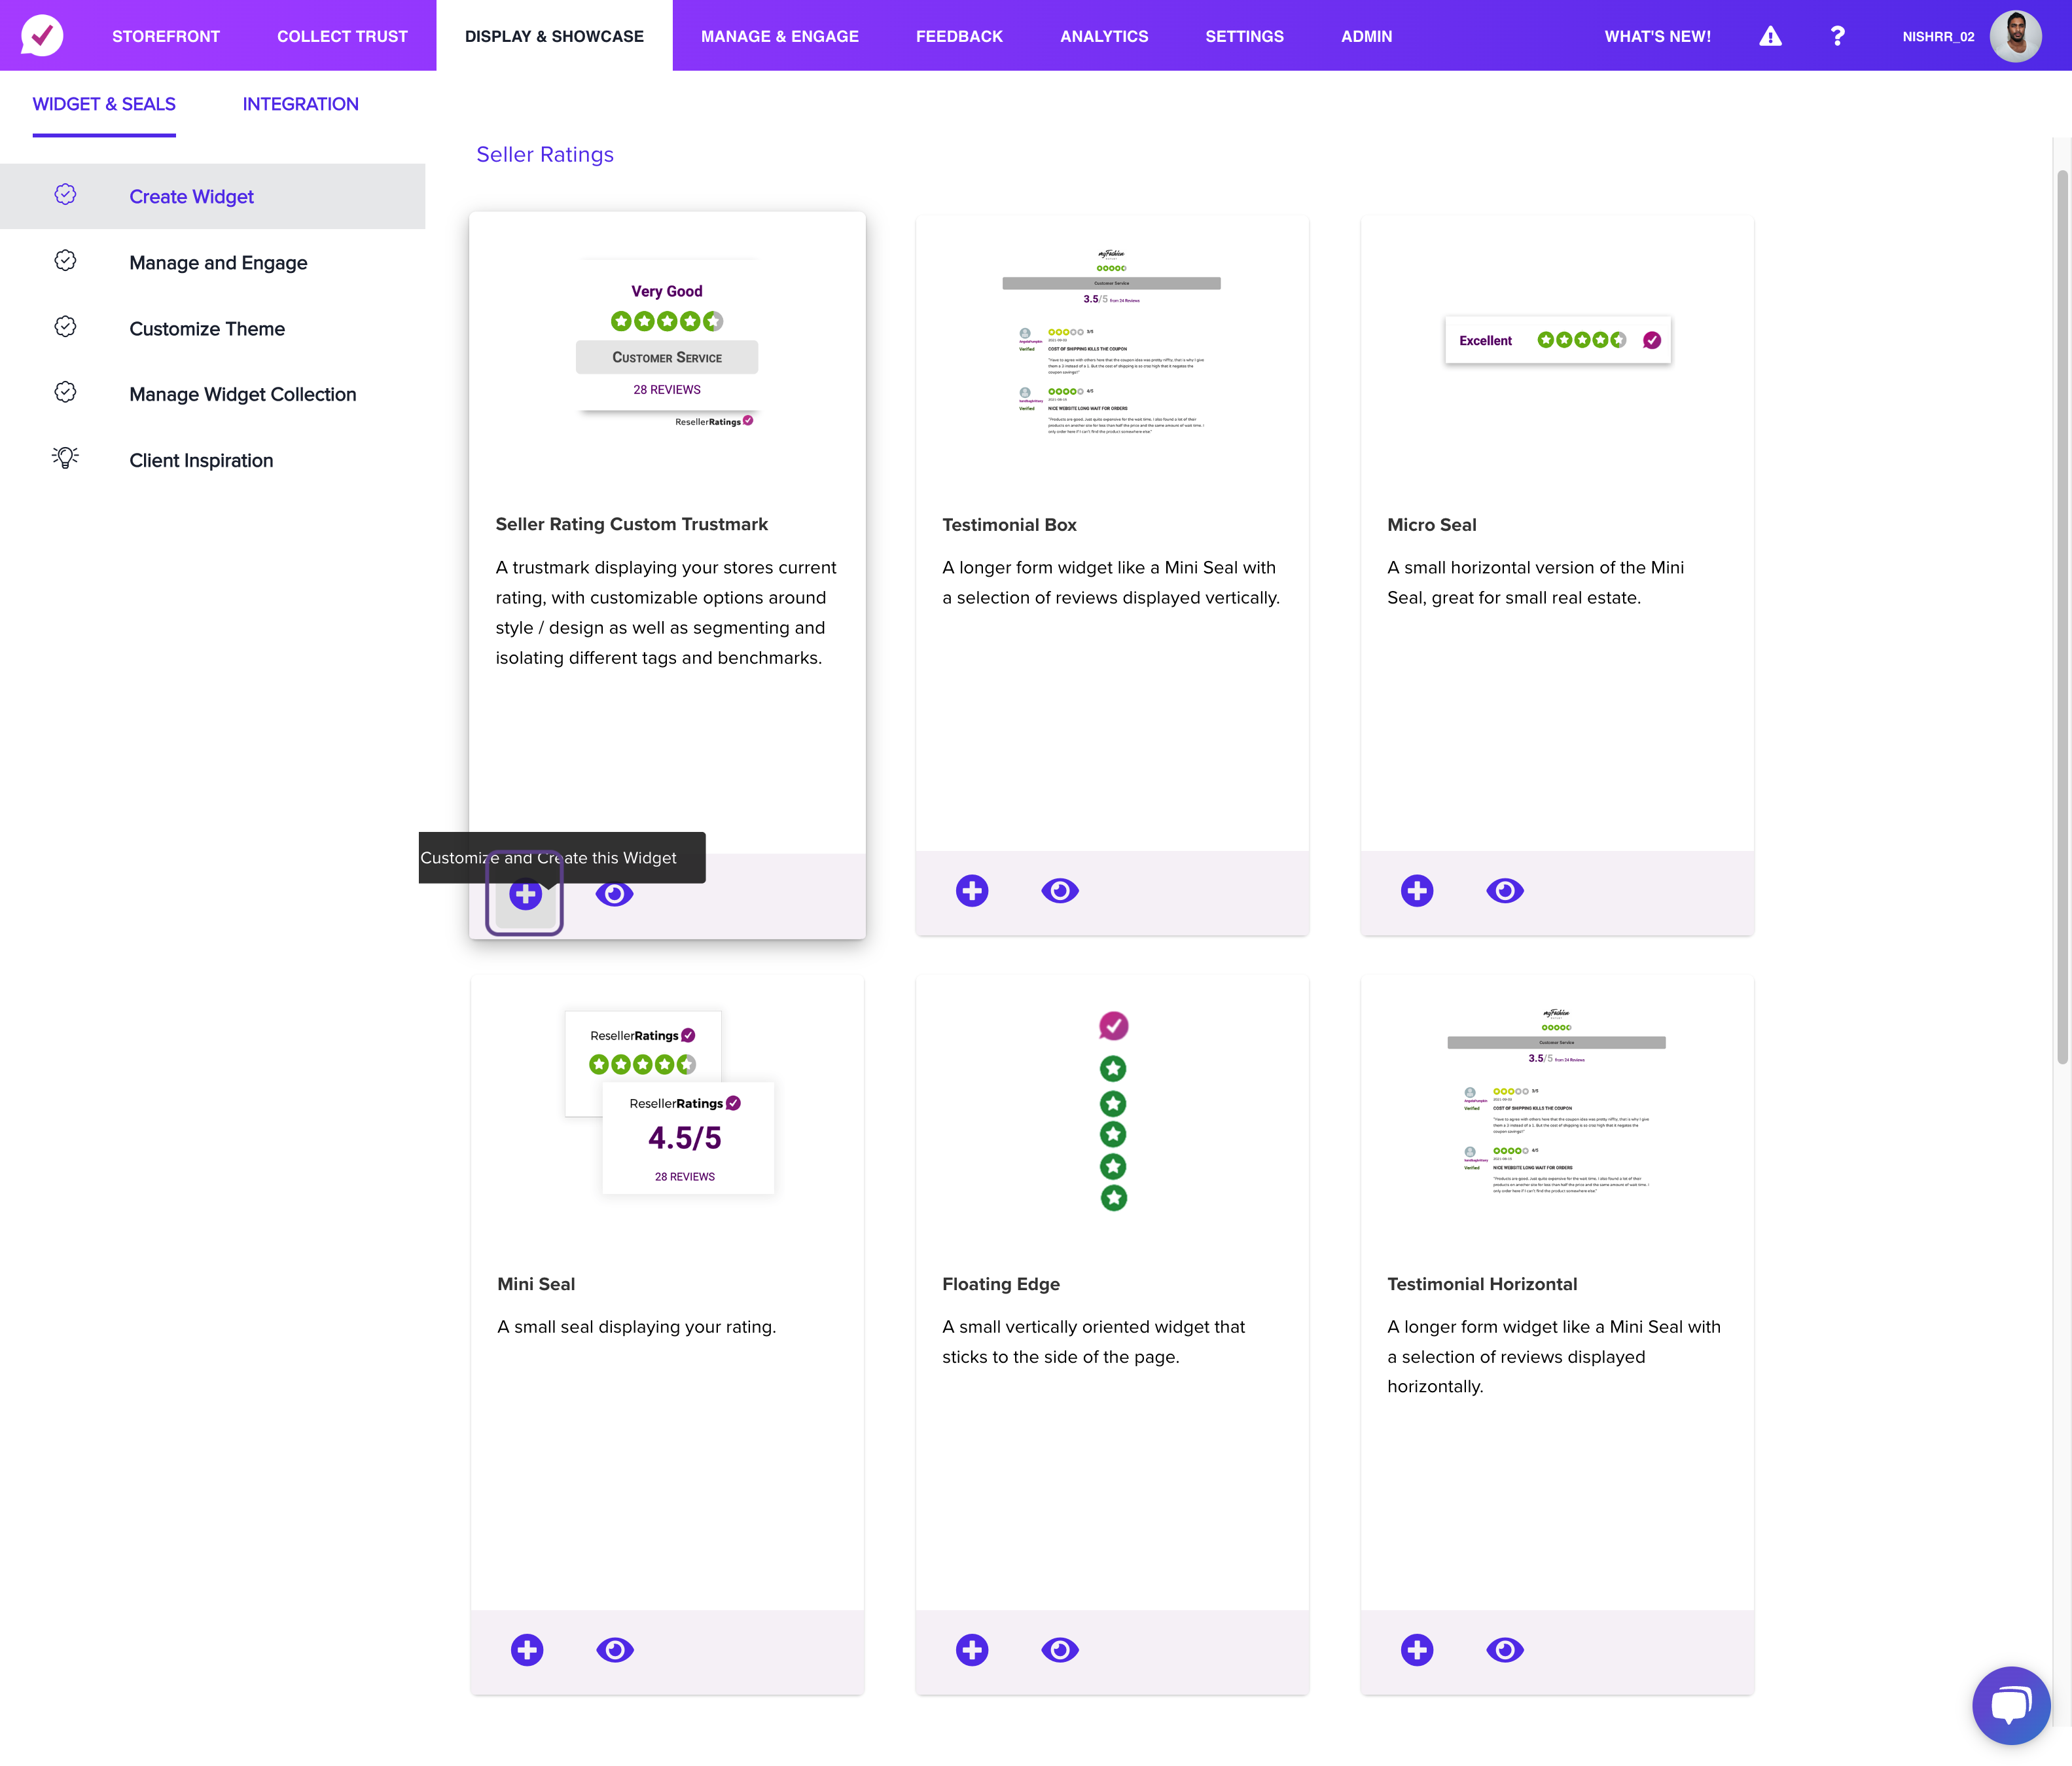Click the What's New! link
2072x1766 pixels.
pos(1657,36)
